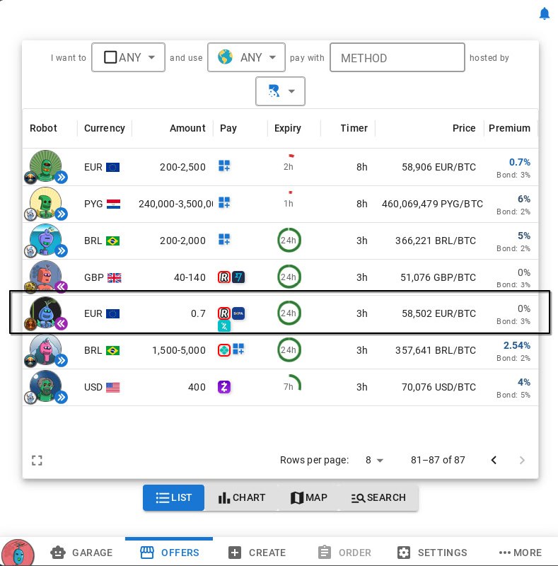This screenshot has height=566, width=558.
Task: Go to previous page of offers
Action: (x=494, y=461)
